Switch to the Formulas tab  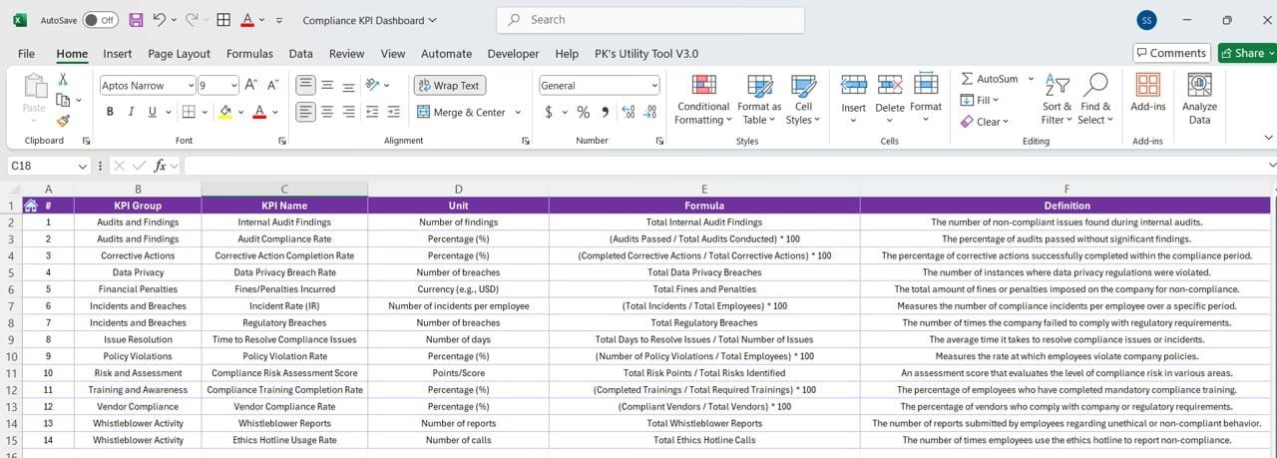coord(249,54)
